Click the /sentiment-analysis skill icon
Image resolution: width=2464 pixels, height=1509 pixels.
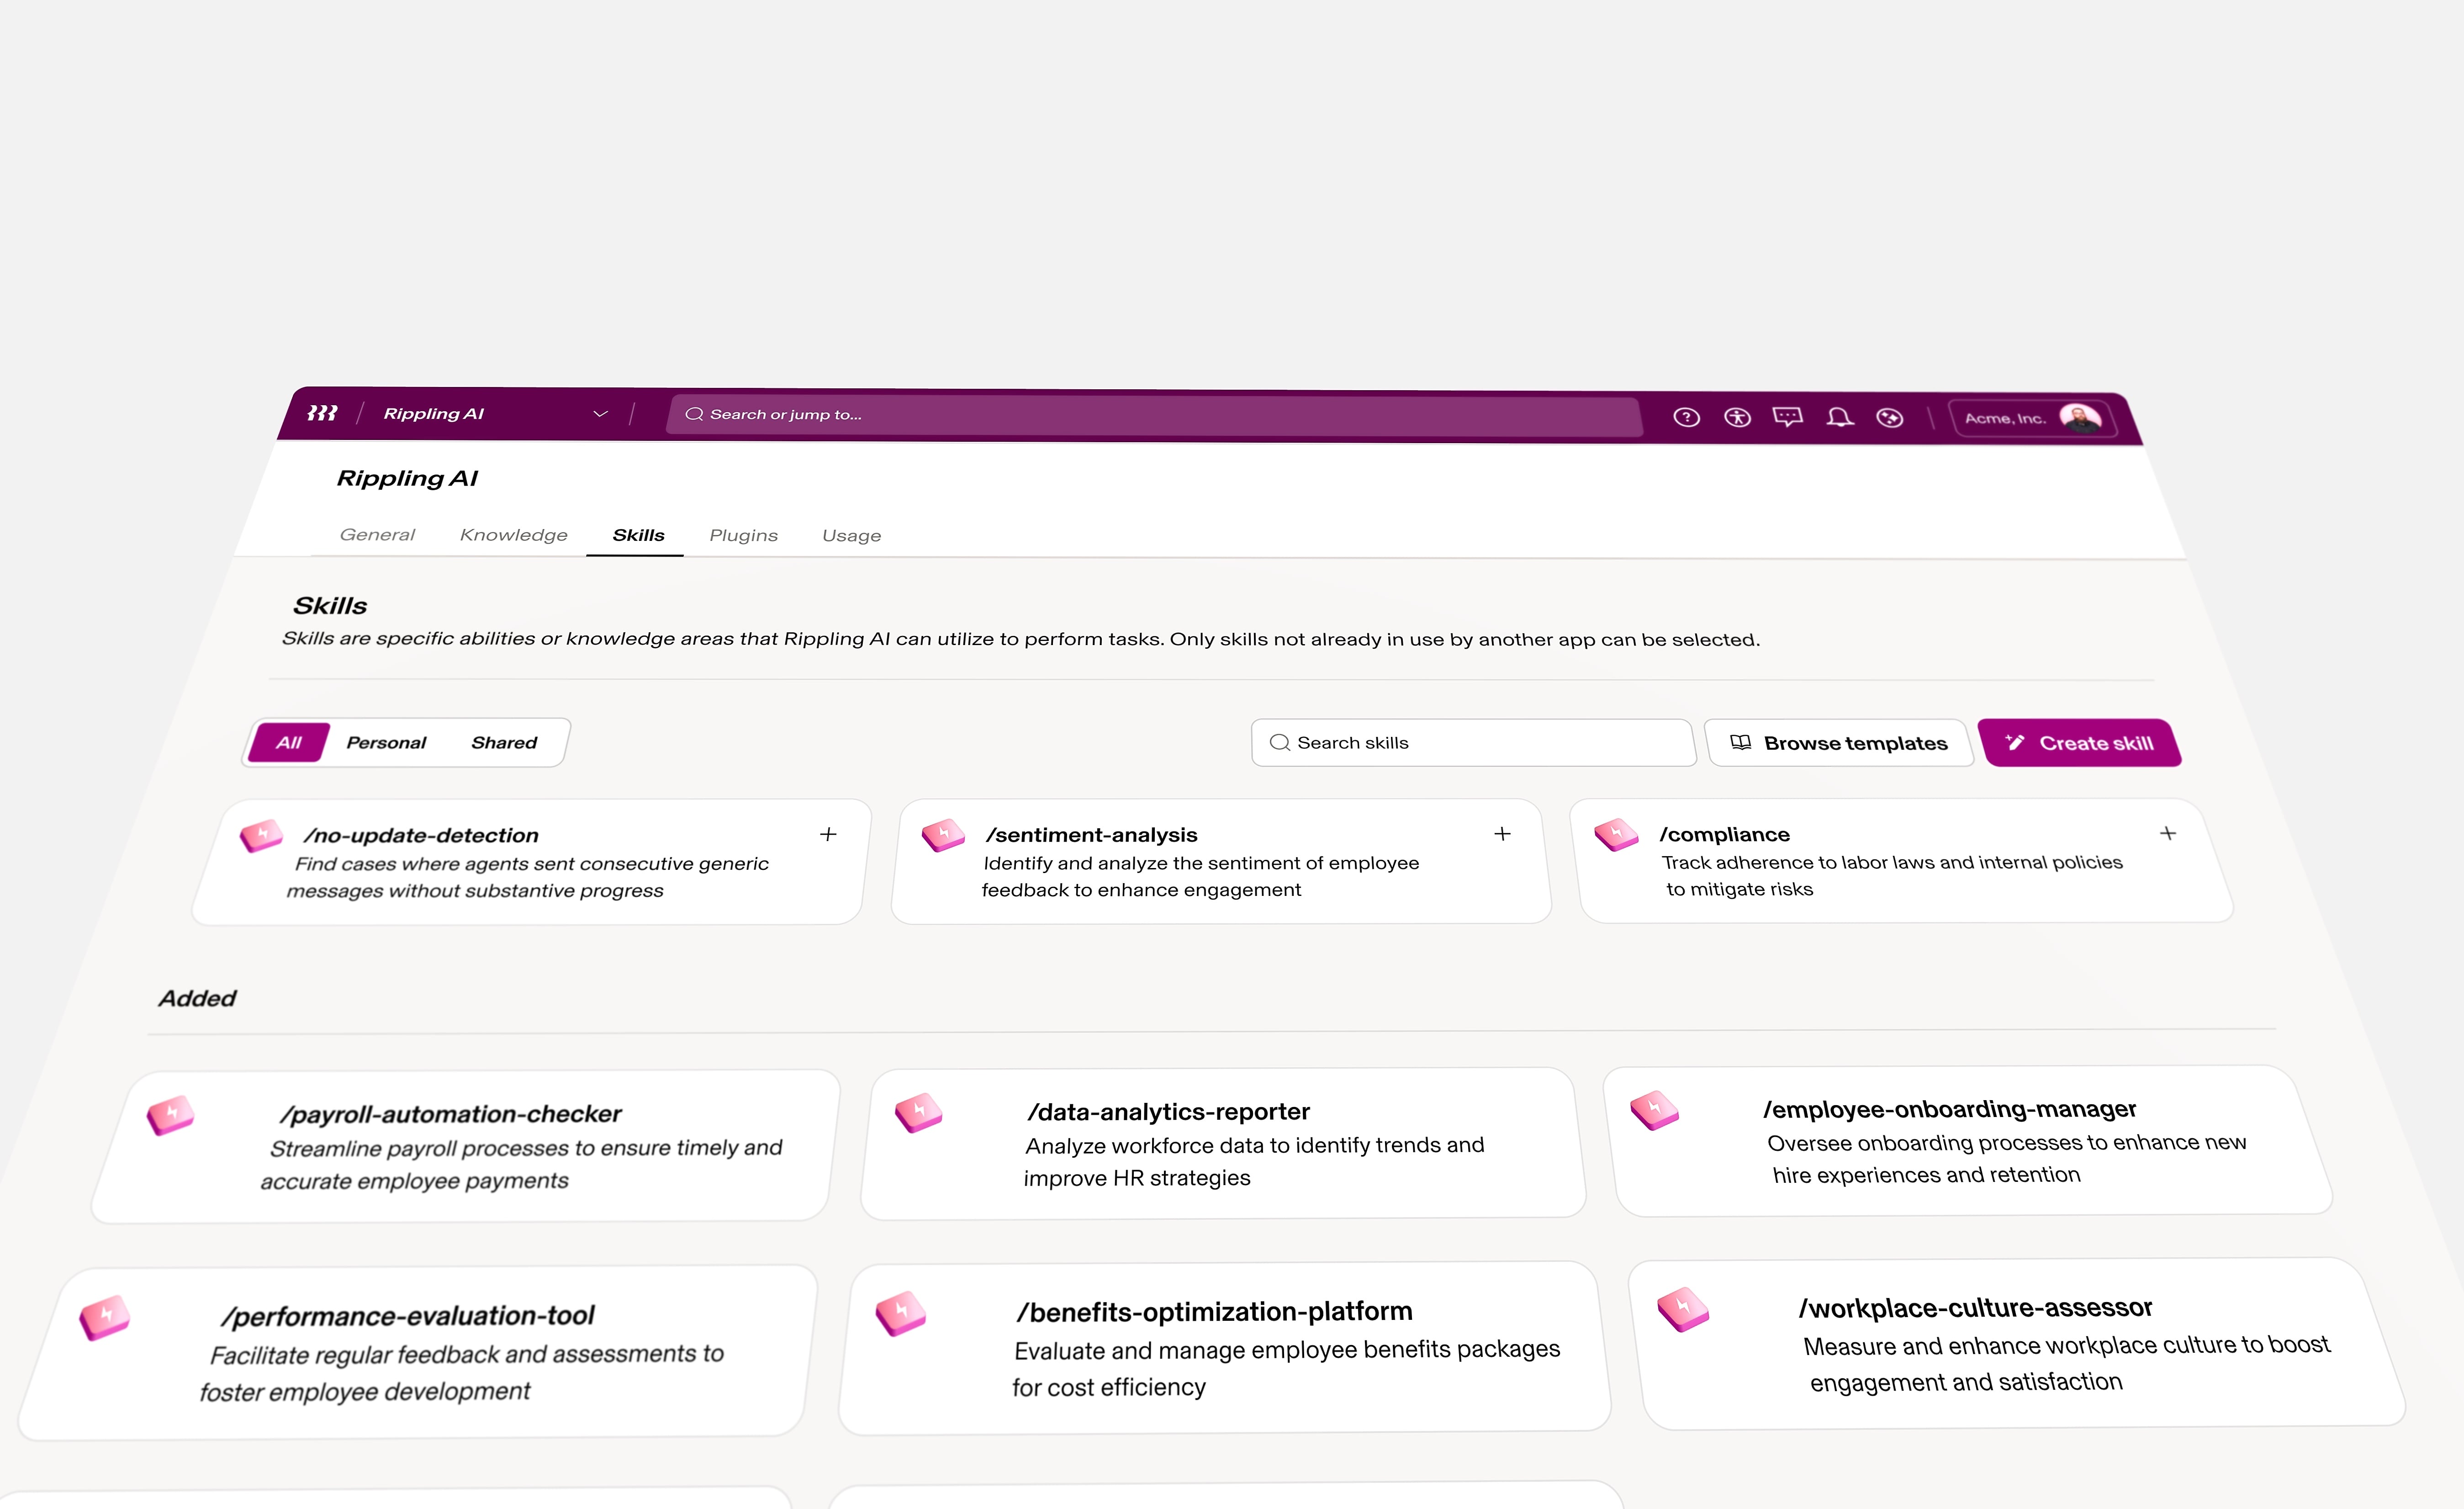pyautogui.click(x=943, y=834)
